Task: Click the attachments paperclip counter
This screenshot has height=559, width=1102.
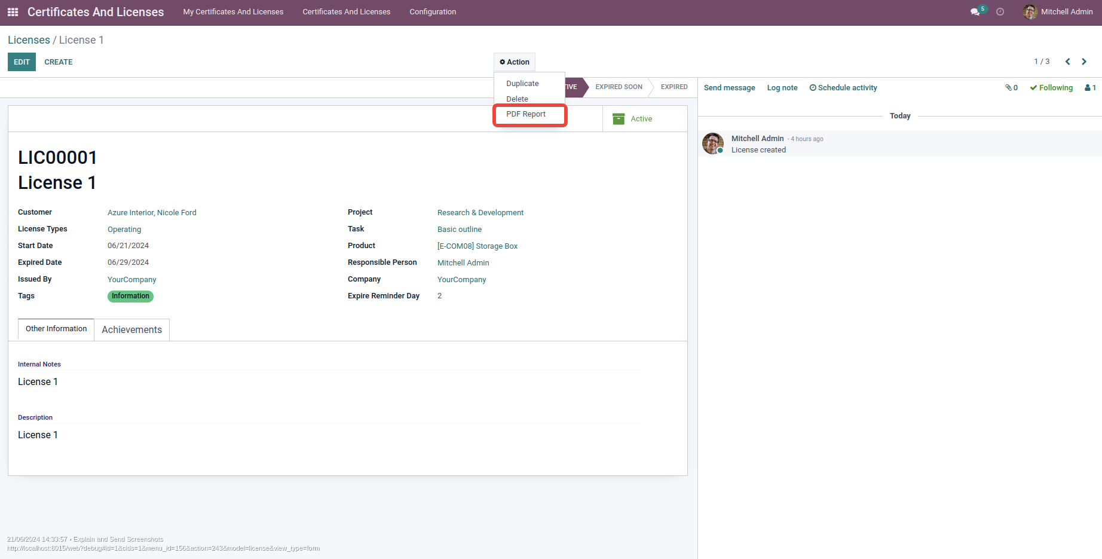Action: (1012, 88)
